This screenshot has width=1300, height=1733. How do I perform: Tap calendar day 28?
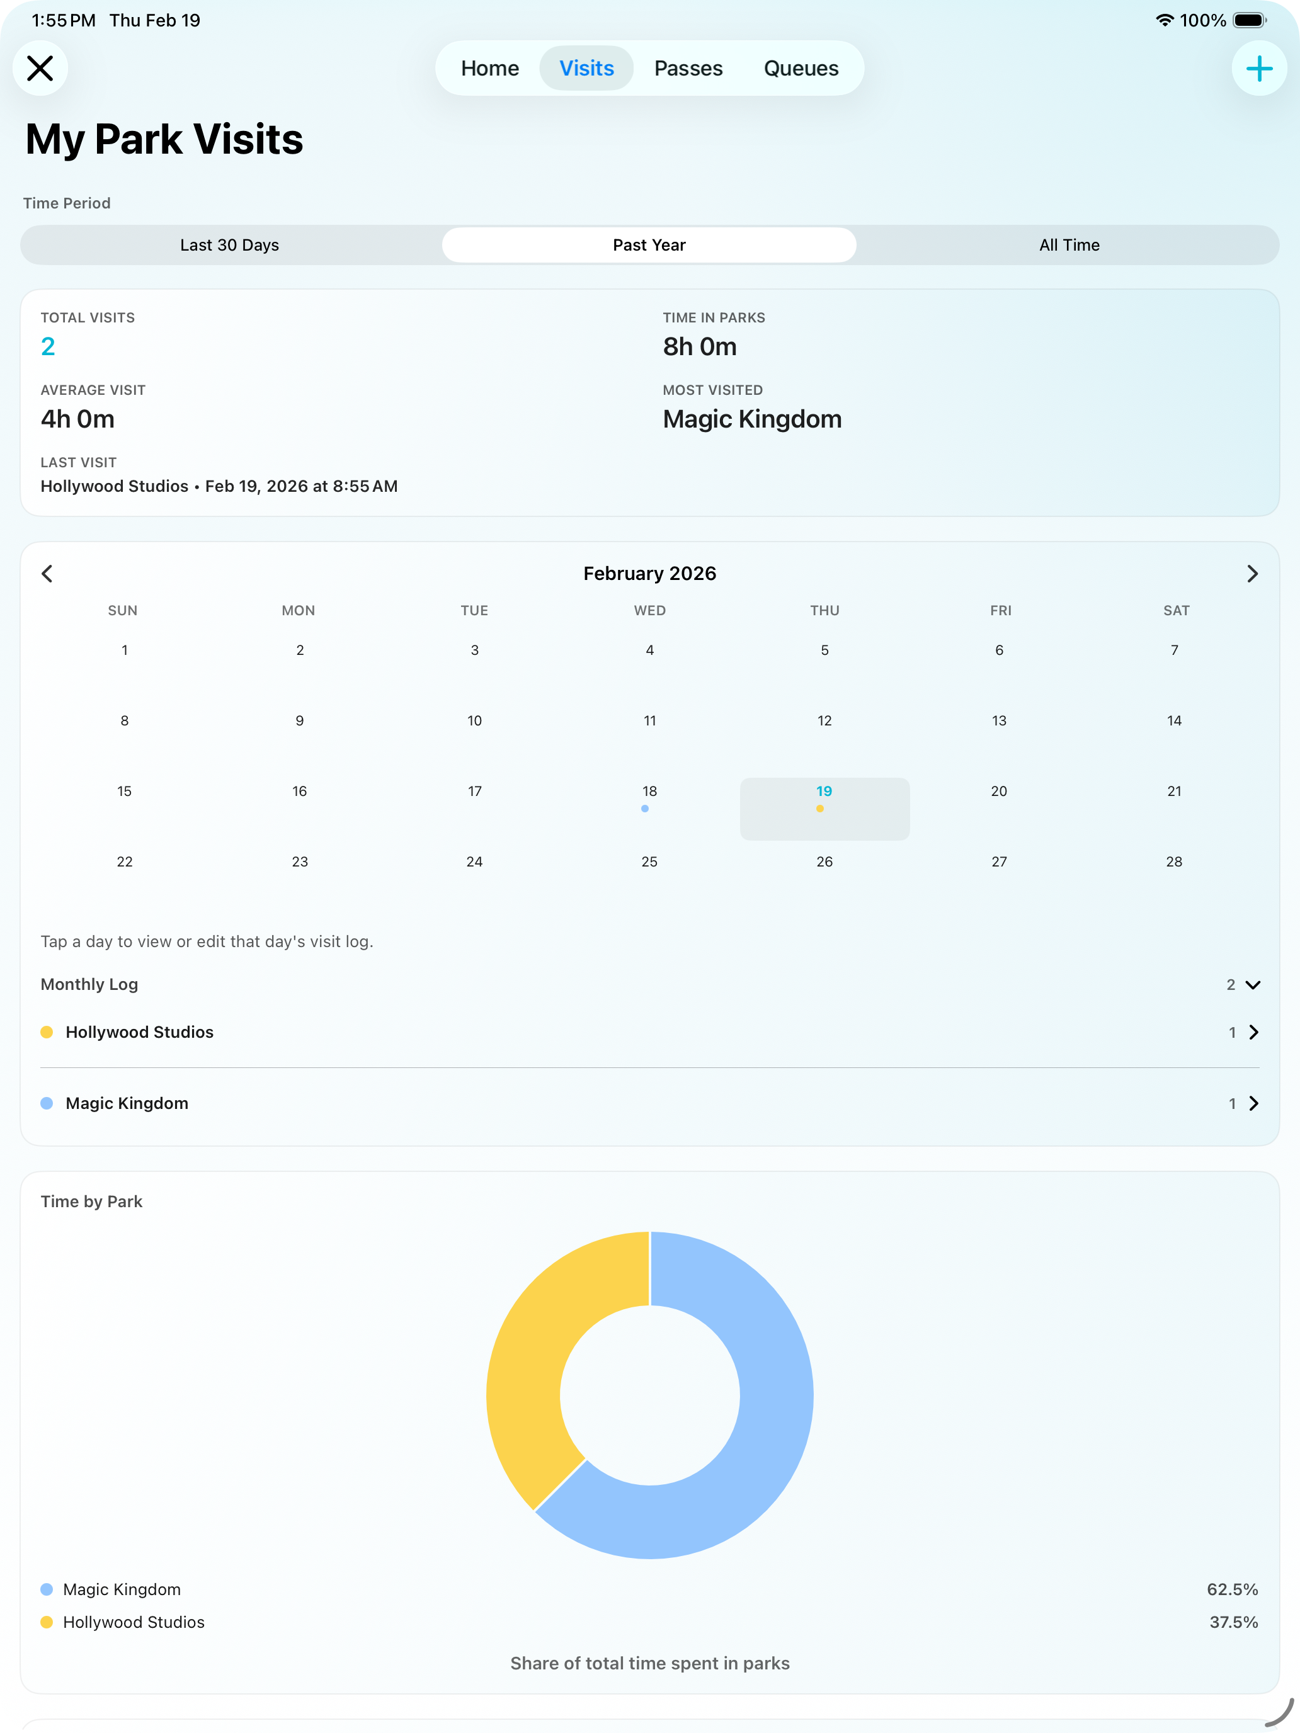1174,862
